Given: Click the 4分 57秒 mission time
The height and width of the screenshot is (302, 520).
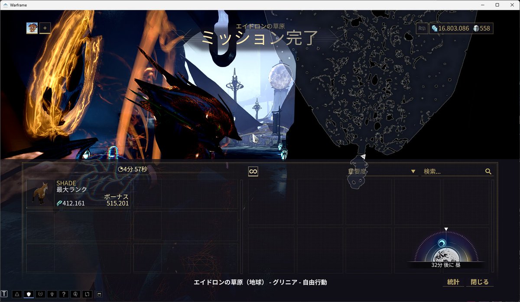Looking at the screenshot, I should pos(136,170).
